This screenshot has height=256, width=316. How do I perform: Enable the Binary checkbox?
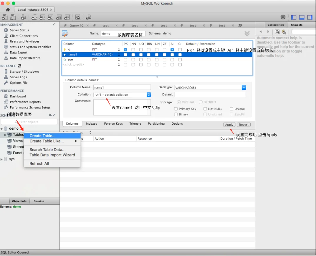coord(176,114)
